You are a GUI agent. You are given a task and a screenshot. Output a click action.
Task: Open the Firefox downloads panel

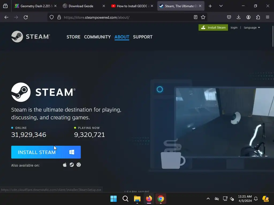pyautogui.click(x=238, y=17)
